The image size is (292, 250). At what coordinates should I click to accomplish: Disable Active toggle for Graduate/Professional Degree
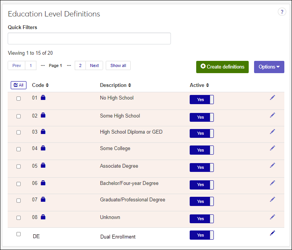[x=202, y=201]
